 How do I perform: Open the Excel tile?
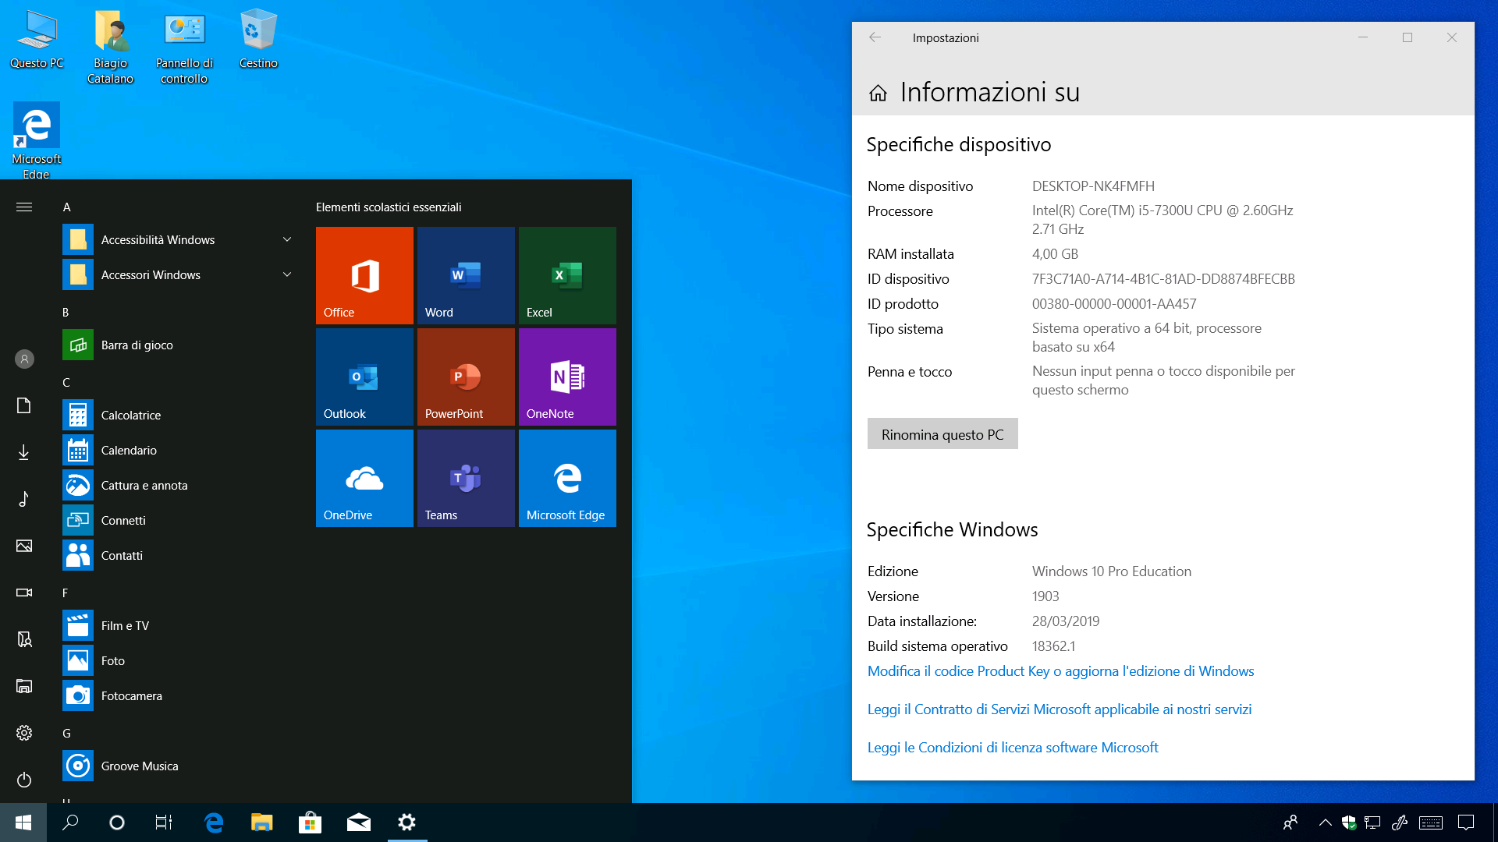point(567,275)
